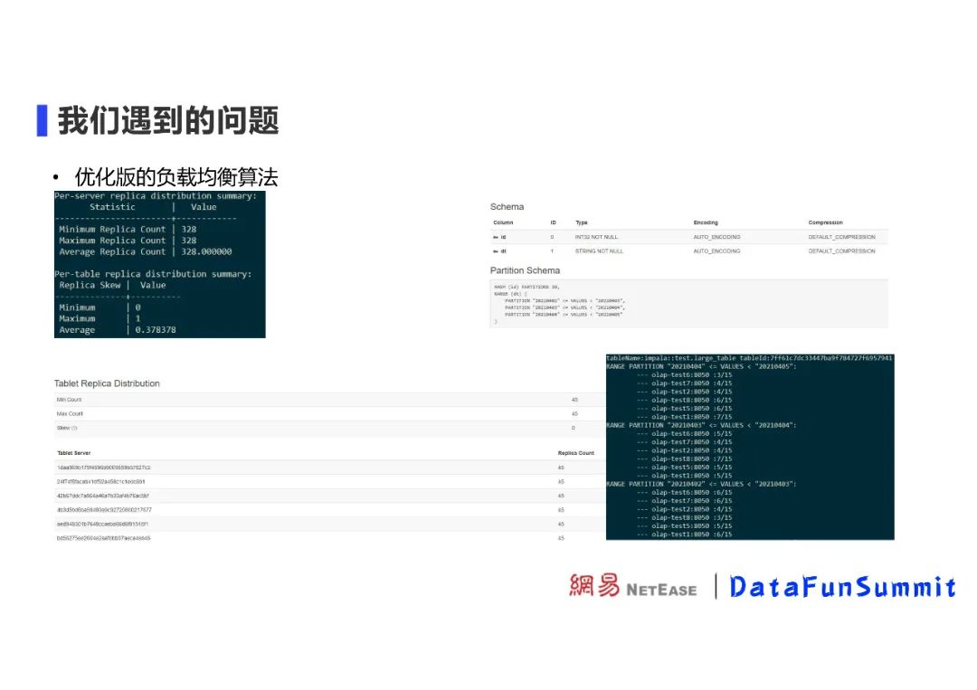Viewport: 977px width, 690px height.
Task: Click the Encoding column header
Action: (706, 222)
